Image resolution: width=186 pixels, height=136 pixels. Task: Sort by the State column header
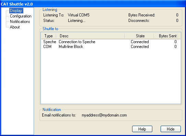(139, 36)
